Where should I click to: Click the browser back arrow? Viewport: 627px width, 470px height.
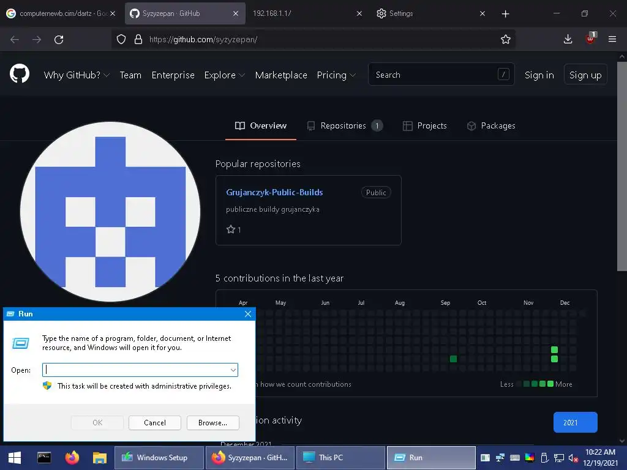point(15,40)
